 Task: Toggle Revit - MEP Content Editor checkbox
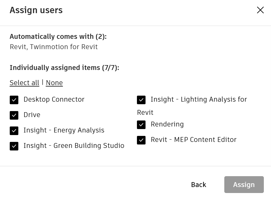pyautogui.click(x=141, y=140)
